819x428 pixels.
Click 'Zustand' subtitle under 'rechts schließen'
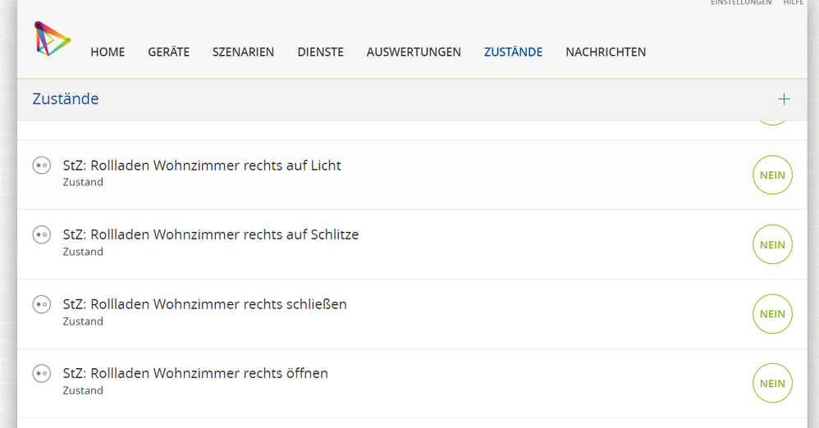83,321
